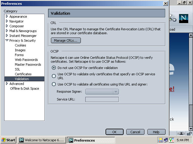The width and height of the screenshot is (193, 144).
Task: Click the network computers tray icon
Action: tap(166, 140)
